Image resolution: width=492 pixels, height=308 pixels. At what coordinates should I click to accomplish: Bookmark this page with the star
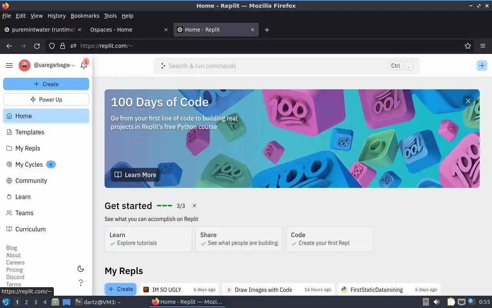pos(468,46)
